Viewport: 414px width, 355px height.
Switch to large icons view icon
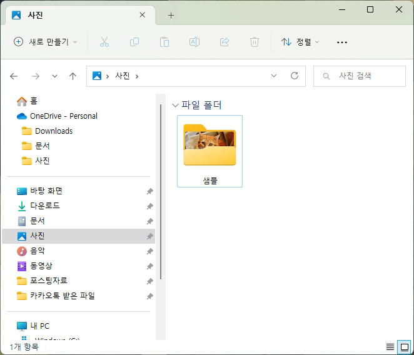pos(405,347)
